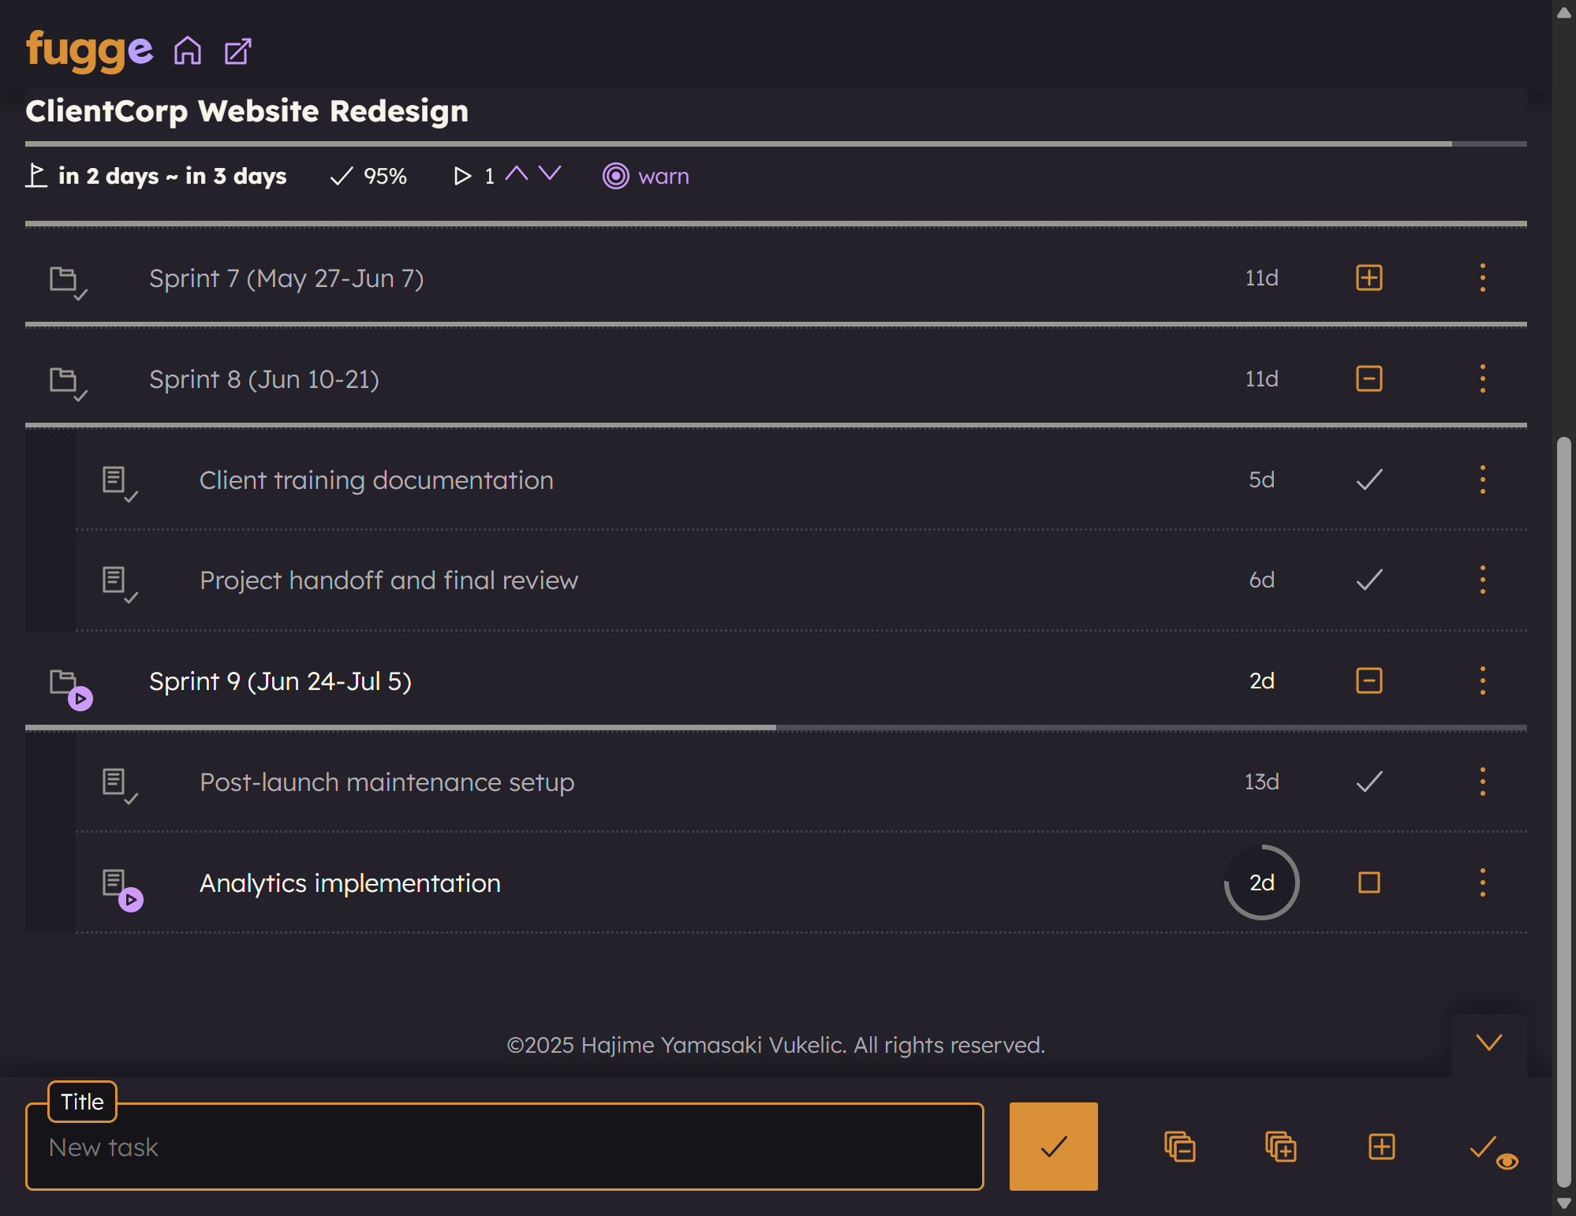The image size is (1576, 1216).
Task: Click the New task title input field
Action: pos(505,1147)
